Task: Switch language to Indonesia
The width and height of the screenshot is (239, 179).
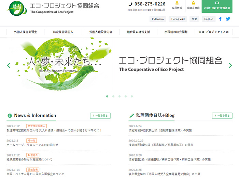Action: click(157, 19)
